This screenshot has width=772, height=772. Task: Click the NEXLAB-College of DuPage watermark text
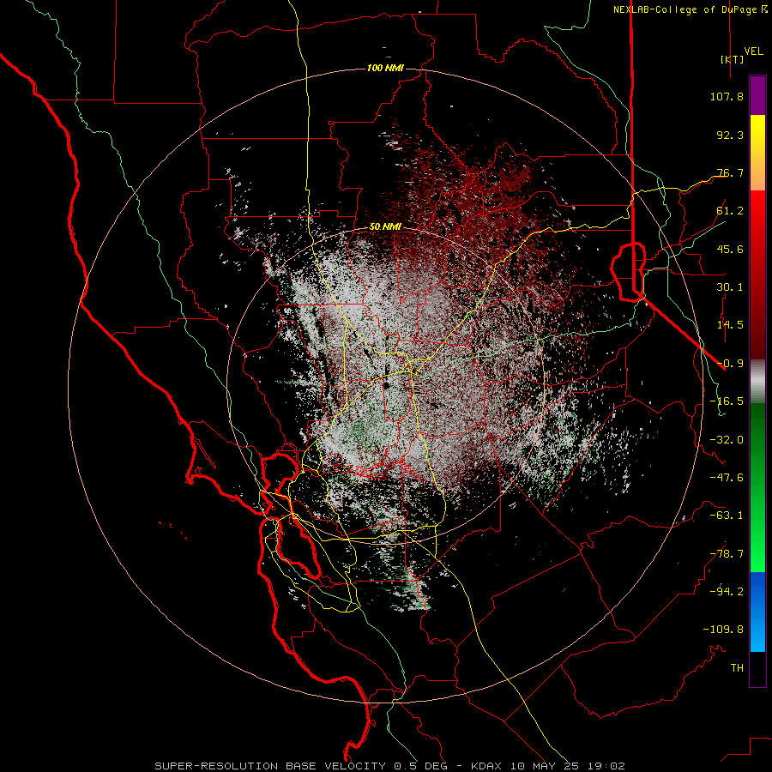[691, 9]
